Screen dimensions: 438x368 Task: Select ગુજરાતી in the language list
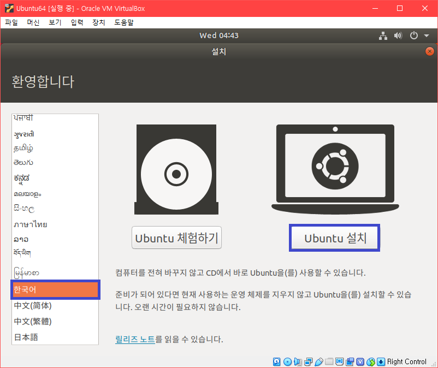click(55, 134)
